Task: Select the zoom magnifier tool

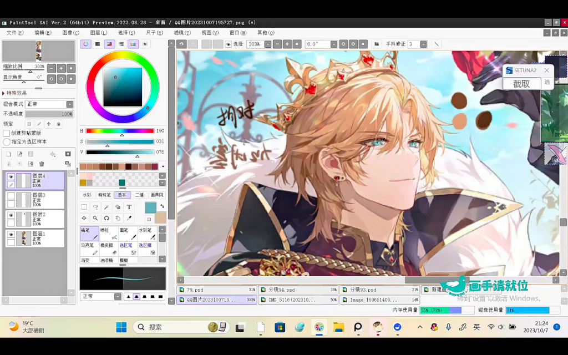Action: (95, 218)
